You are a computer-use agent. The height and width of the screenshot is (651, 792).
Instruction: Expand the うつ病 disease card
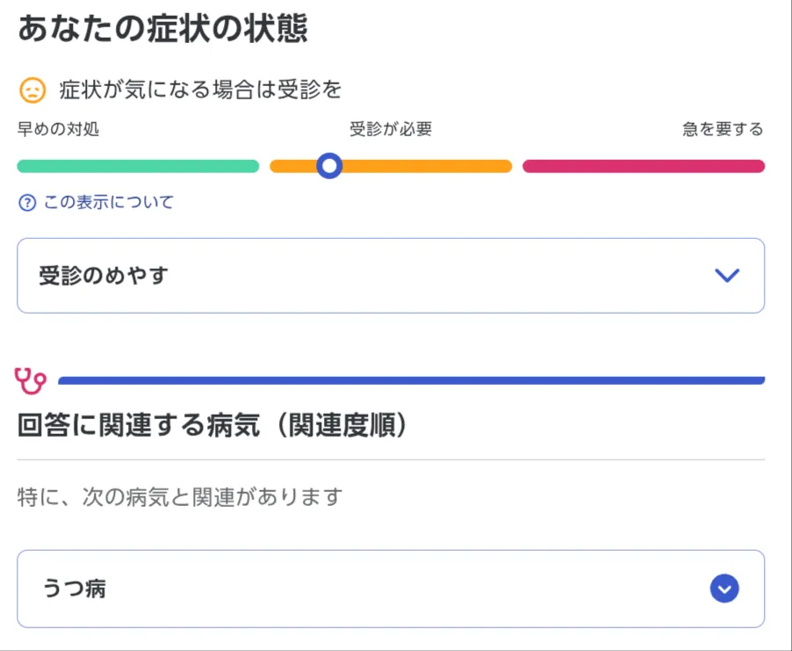(391, 589)
